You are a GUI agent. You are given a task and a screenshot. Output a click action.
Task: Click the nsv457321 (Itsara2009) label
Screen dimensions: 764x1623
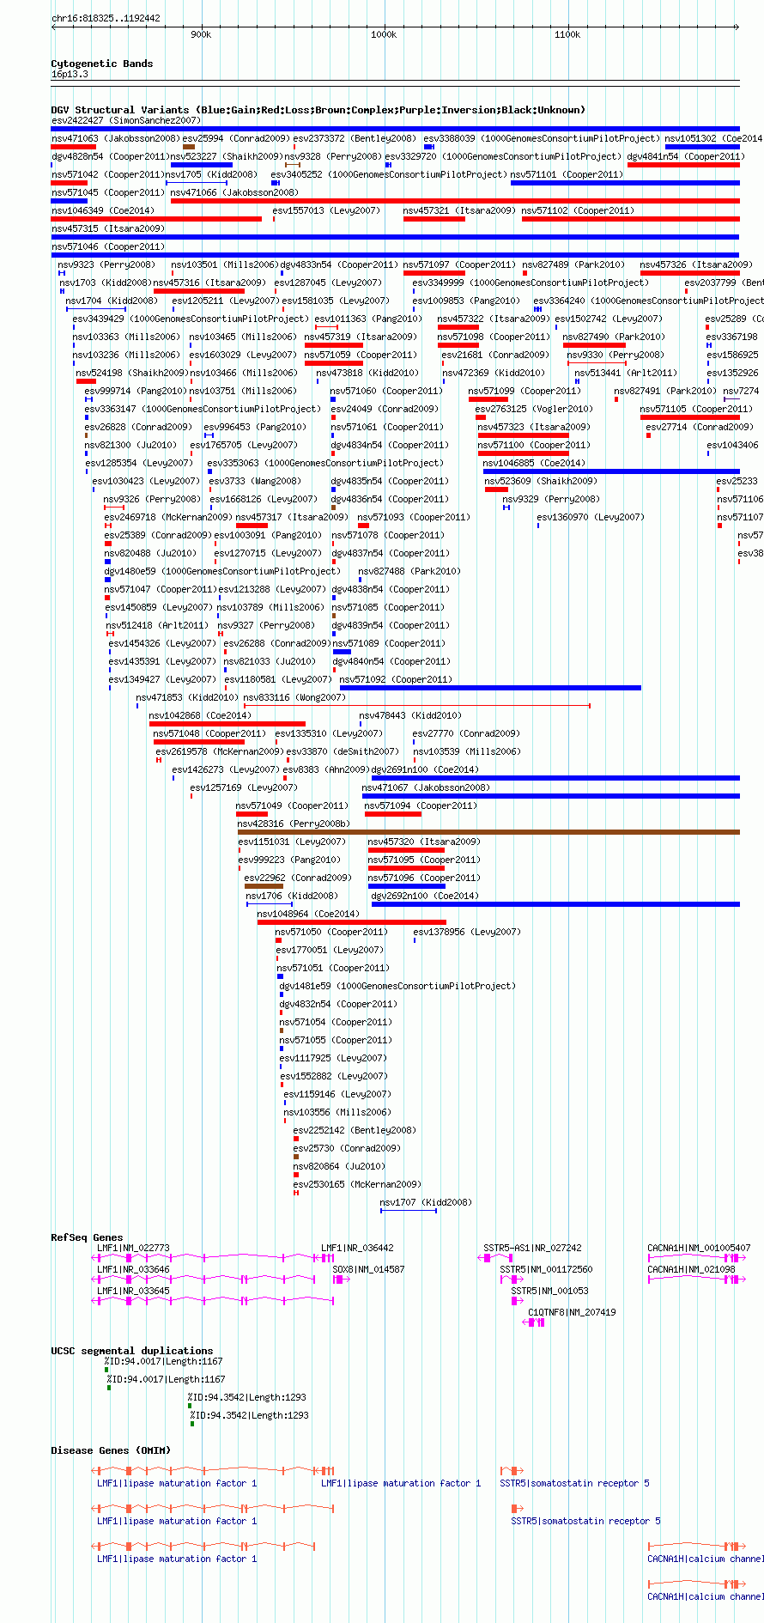click(x=459, y=210)
